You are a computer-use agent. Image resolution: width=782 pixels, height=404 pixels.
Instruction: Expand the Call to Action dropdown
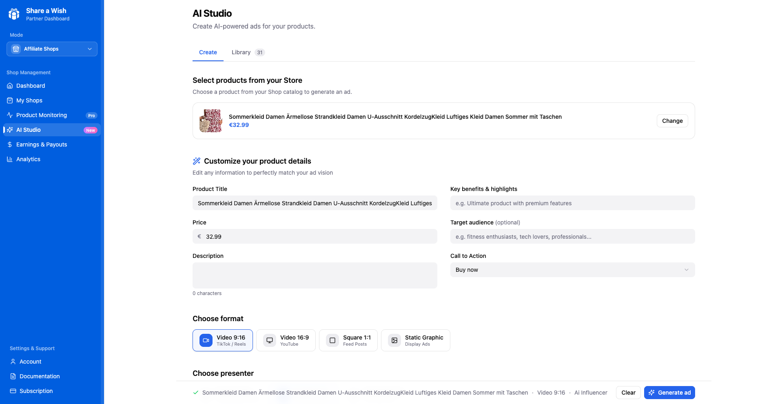tap(572, 270)
